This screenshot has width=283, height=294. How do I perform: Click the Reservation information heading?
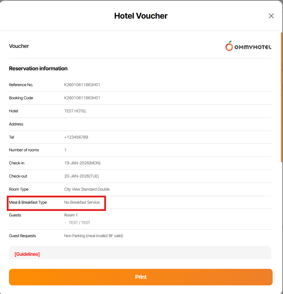click(x=38, y=69)
